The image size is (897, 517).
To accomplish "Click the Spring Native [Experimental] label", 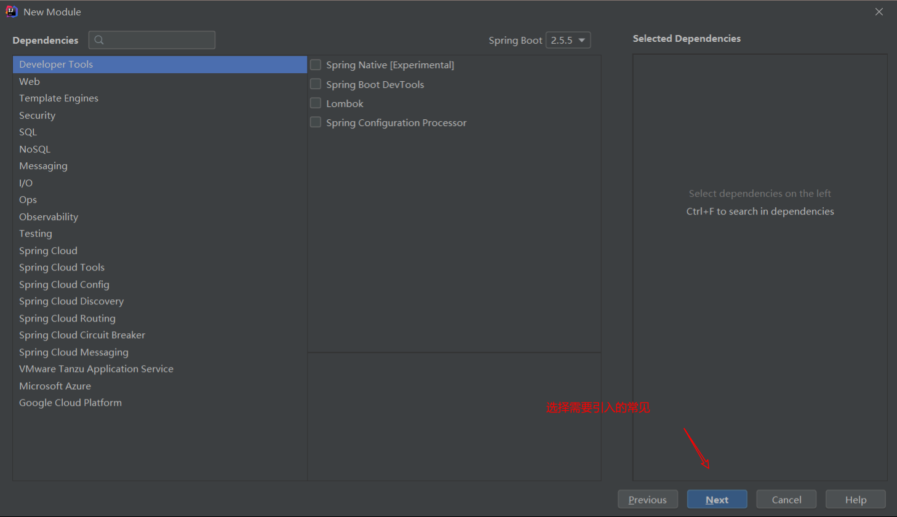I will pyautogui.click(x=390, y=65).
